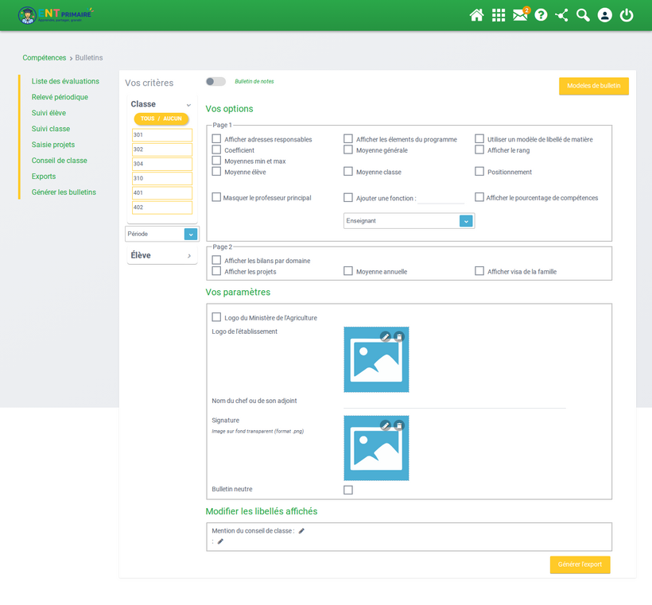Open Conseil de classe
The image size is (652, 605).
click(60, 161)
